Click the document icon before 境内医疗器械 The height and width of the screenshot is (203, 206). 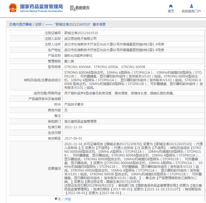coord(10,24)
